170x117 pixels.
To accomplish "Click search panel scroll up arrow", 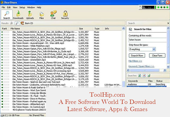I will click(168, 28).
